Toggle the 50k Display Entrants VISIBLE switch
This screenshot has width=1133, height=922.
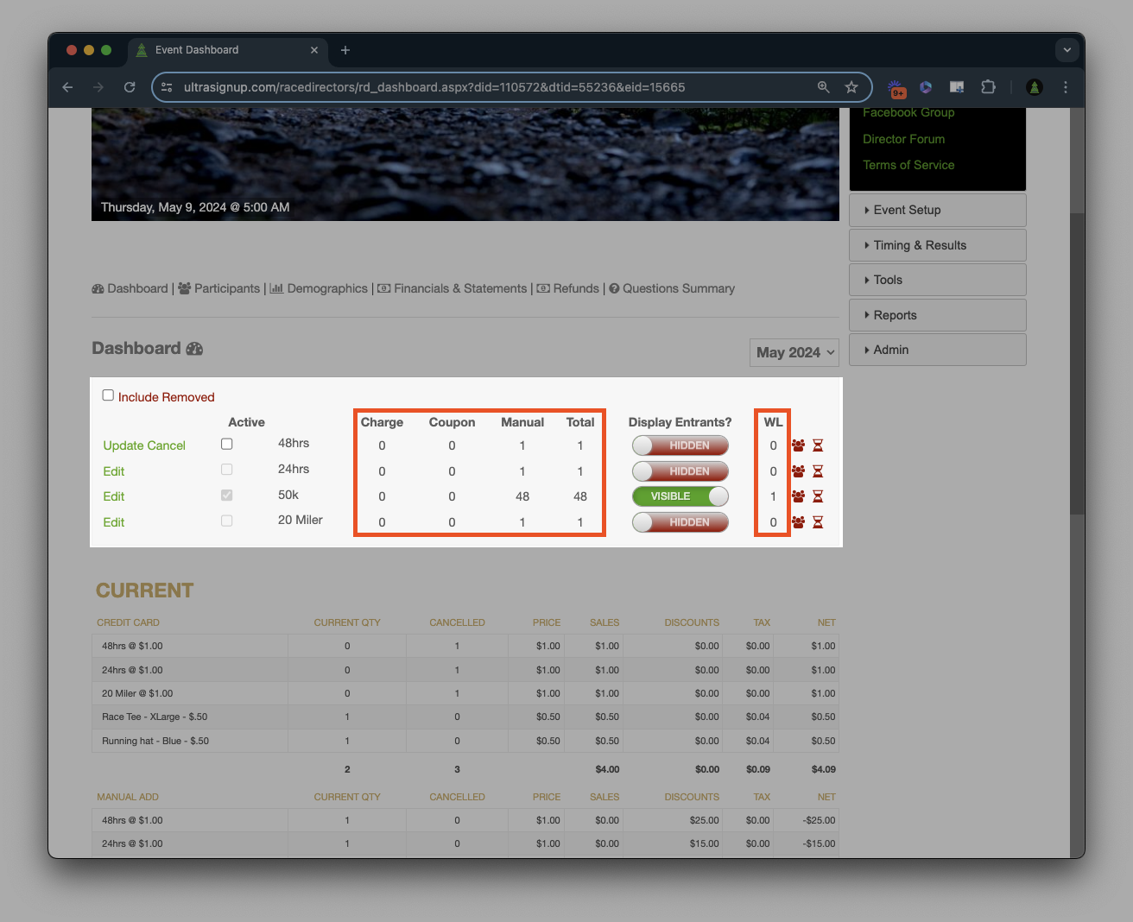pos(680,496)
